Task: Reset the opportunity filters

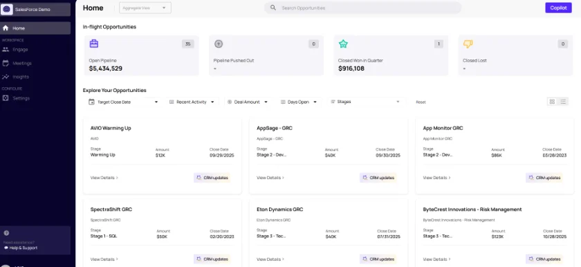Action: point(421,102)
